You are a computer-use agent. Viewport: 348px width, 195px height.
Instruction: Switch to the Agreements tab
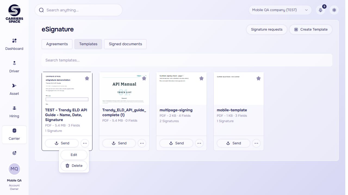pos(57,44)
